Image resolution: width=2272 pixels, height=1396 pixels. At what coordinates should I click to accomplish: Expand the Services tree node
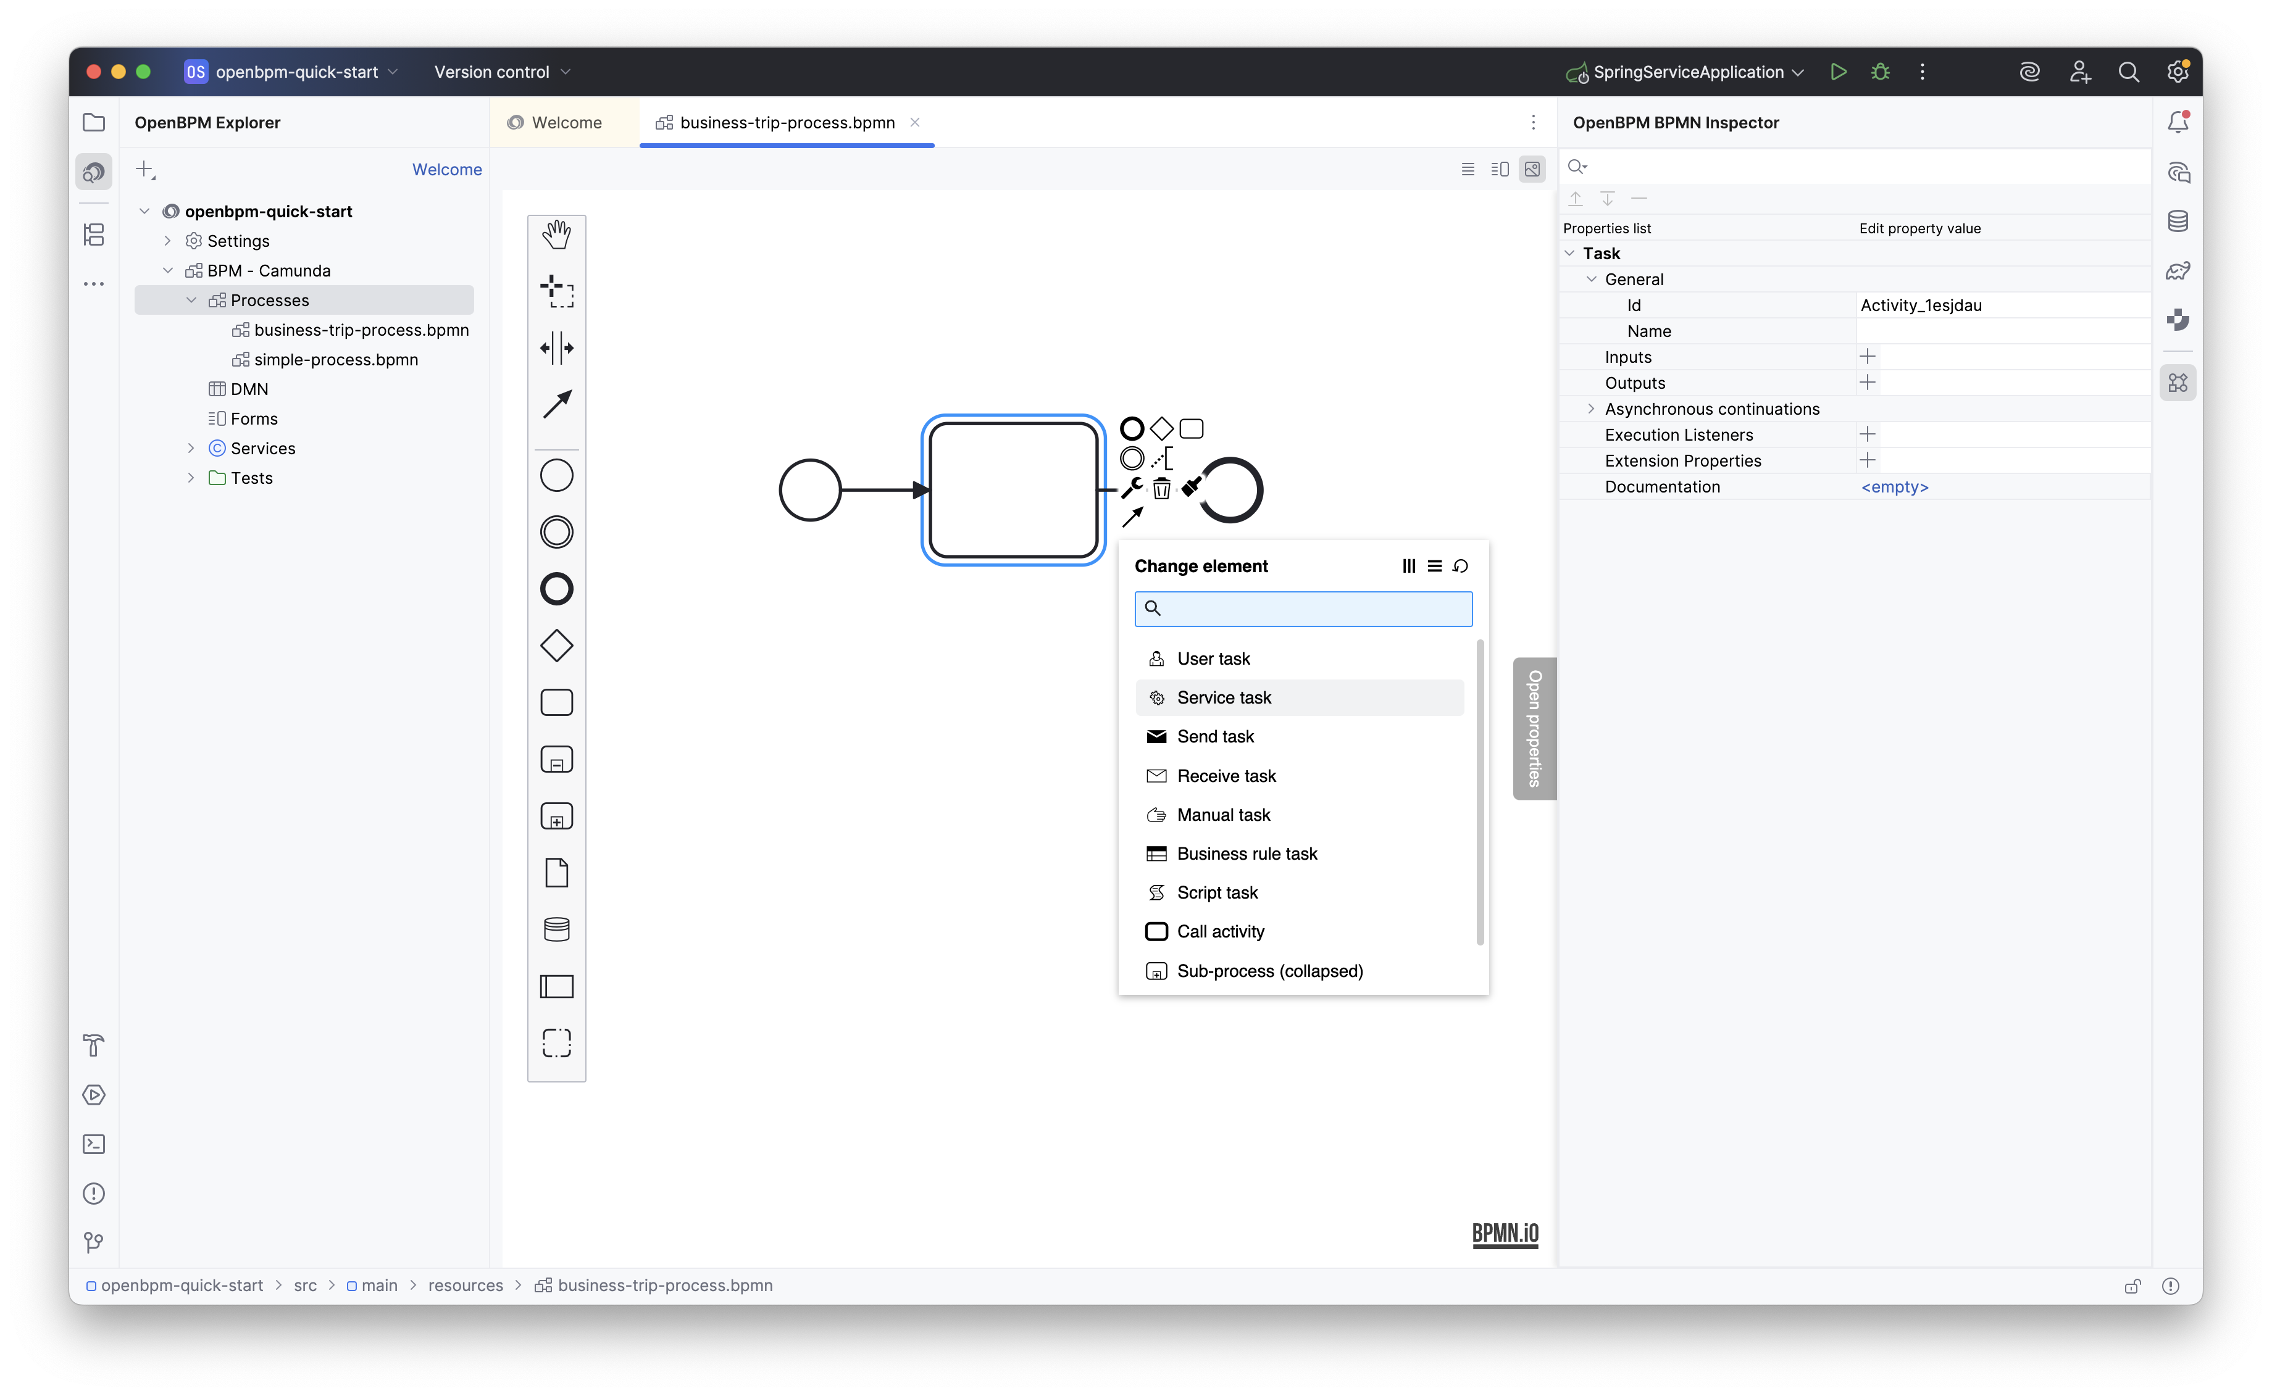[191, 448]
